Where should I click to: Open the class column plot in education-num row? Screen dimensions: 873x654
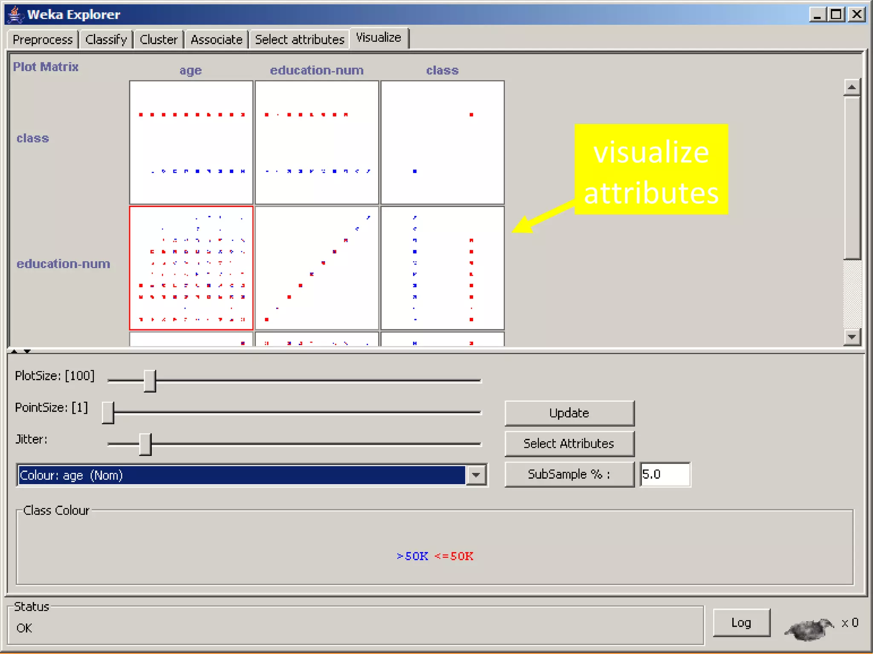442,268
